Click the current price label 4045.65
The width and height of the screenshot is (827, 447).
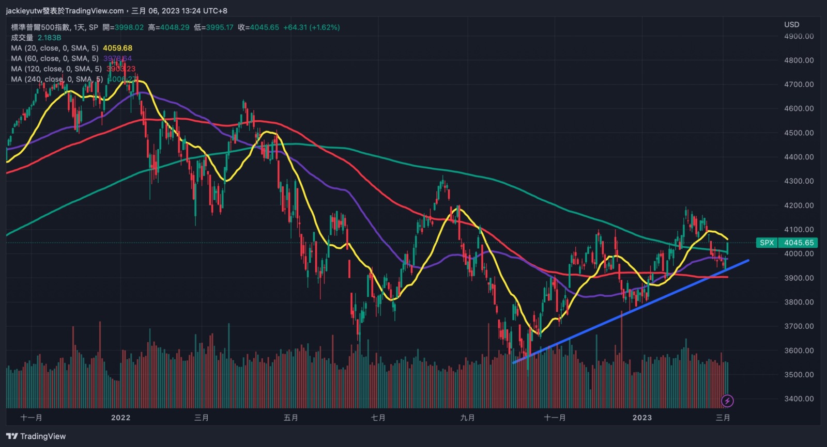[799, 243]
